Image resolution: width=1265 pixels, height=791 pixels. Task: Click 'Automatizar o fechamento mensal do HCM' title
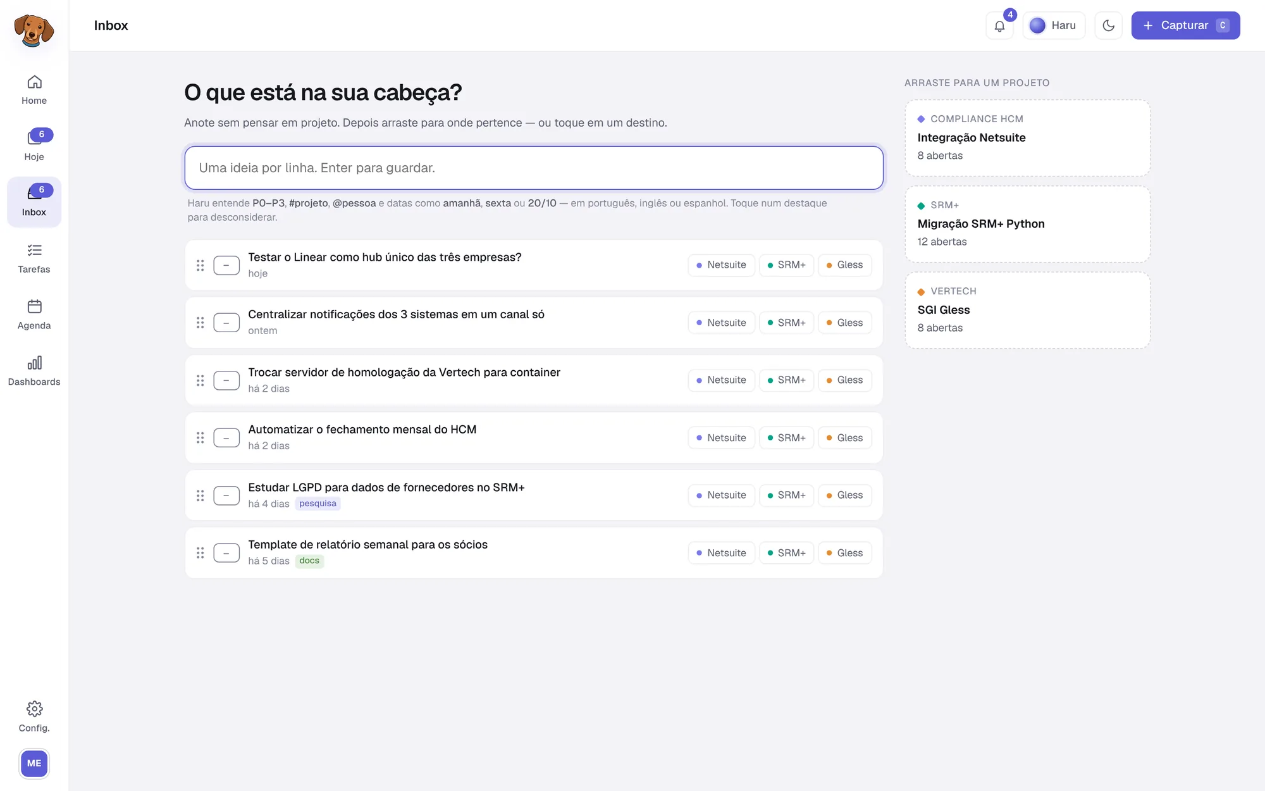[362, 430]
